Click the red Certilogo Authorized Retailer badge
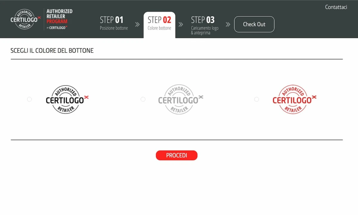 (294, 99)
